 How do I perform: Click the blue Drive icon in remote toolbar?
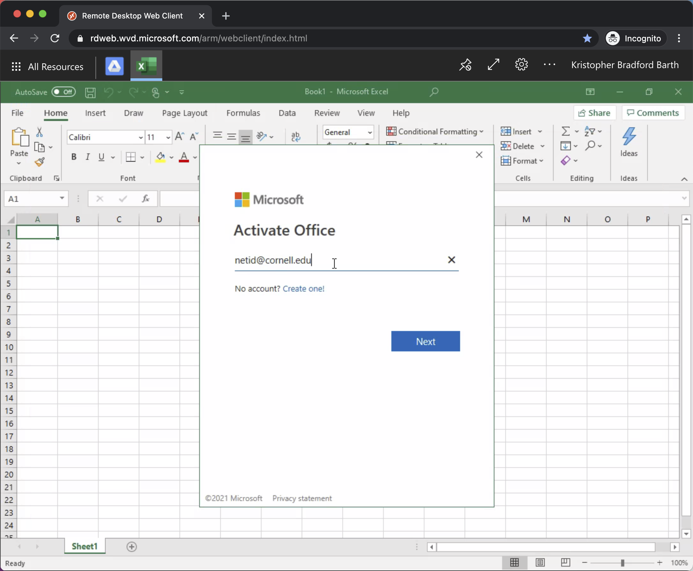pyautogui.click(x=115, y=66)
